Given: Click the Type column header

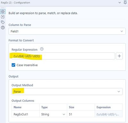Looking at the screenshot, I should coord(44,107).
